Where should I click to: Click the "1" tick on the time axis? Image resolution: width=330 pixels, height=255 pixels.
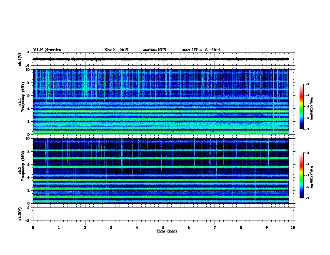(59, 227)
